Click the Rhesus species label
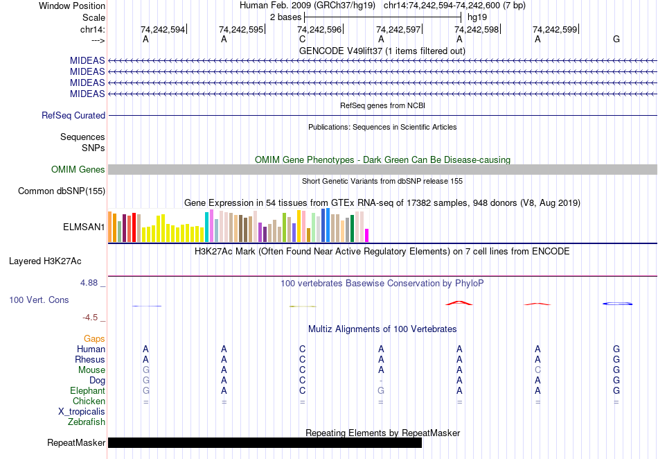The image size is (658, 459). [90, 359]
